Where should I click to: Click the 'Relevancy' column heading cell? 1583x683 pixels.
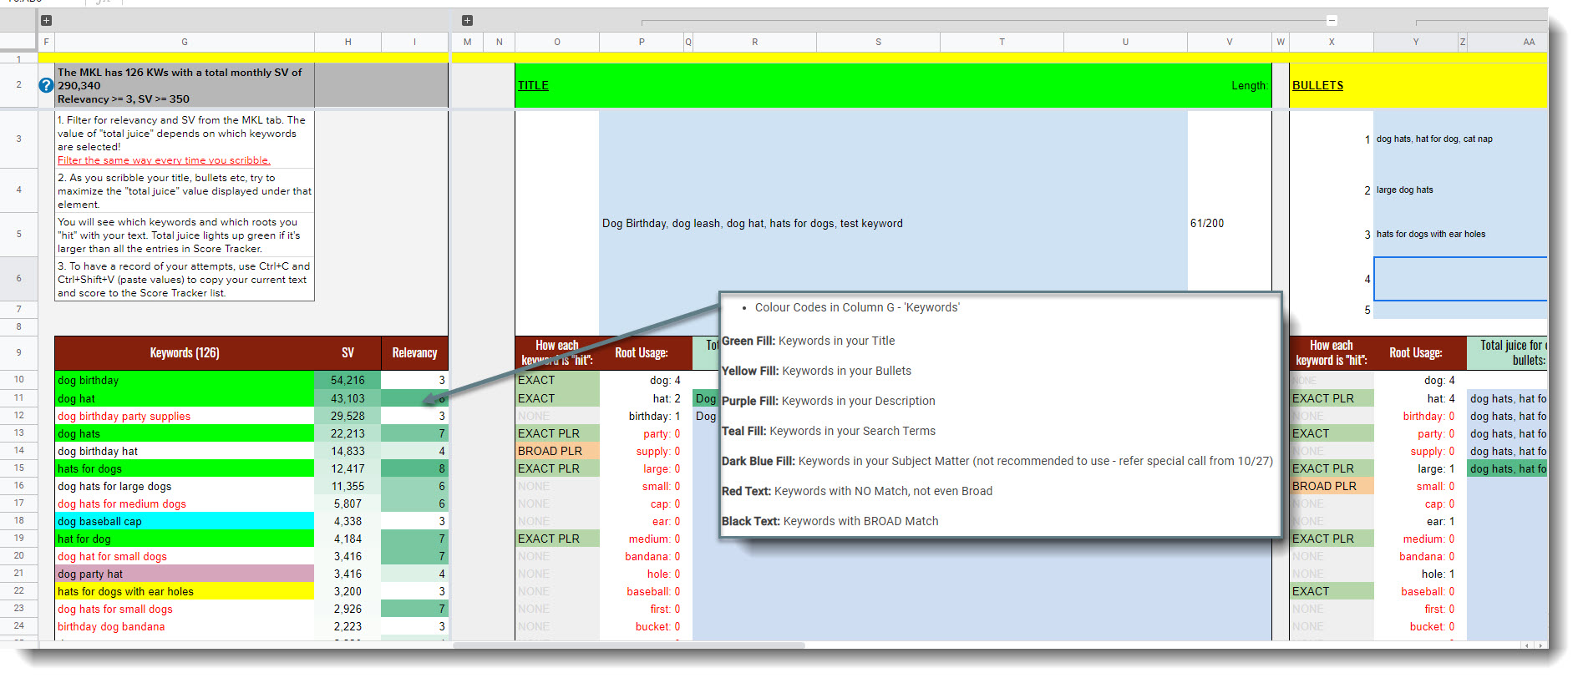pyautogui.click(x=414, y=353)
